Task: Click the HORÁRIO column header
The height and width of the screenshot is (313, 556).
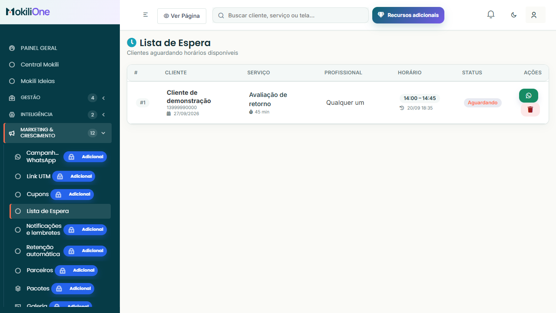Action: [410, 73]
